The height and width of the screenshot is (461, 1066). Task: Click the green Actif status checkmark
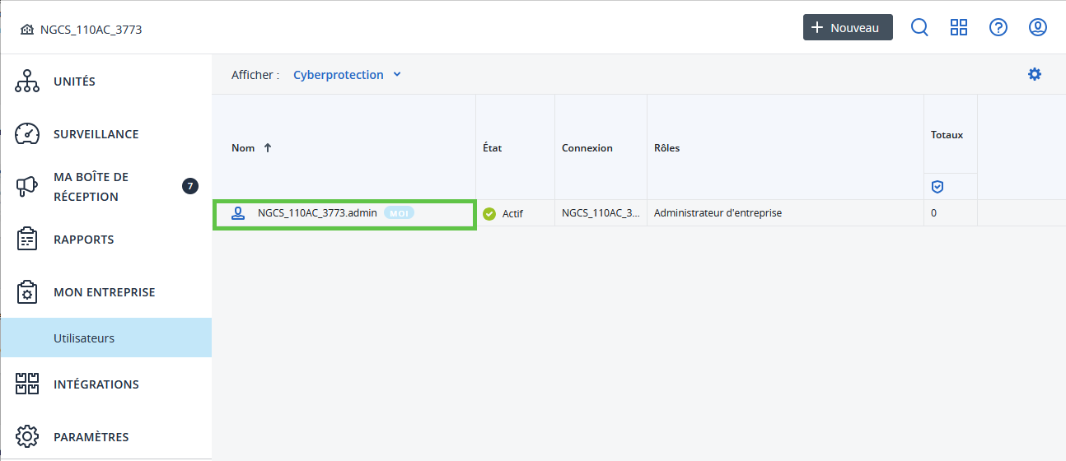tap(489, 214)
